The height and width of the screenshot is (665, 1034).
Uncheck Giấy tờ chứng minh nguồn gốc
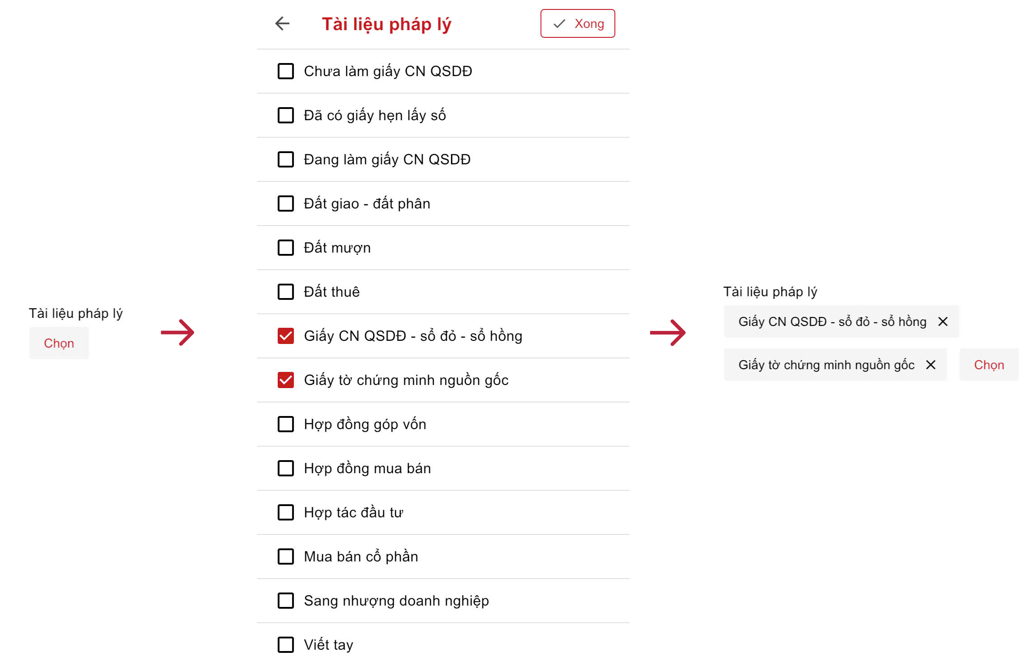(x=285, y=380)
